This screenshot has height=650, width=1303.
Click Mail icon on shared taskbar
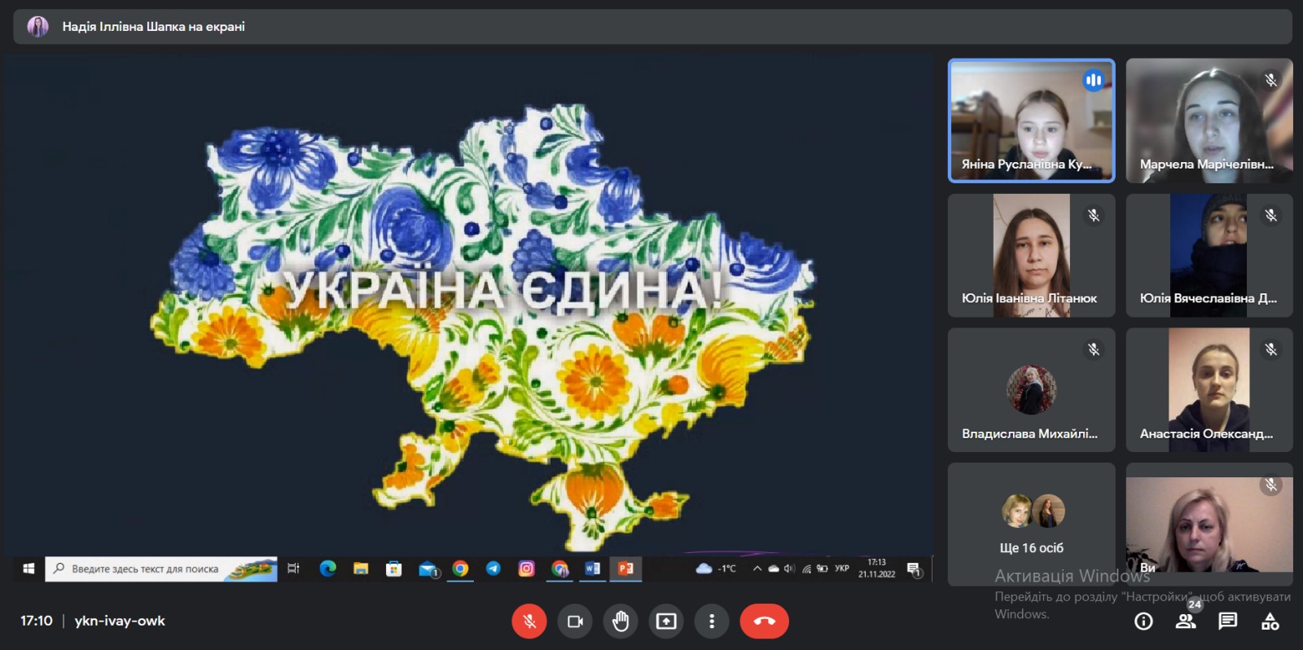point(428,569)
